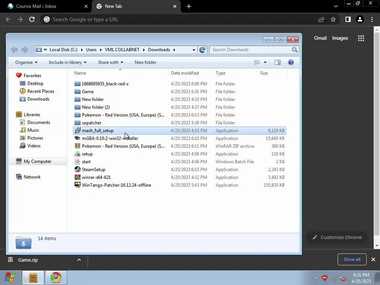Close the Chrome downloads bar
This screenshot has height=285, width=380.
click(x=373, y=259)
